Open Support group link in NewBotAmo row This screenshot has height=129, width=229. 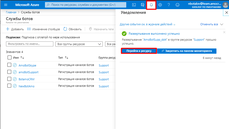[x=104, y=86]
